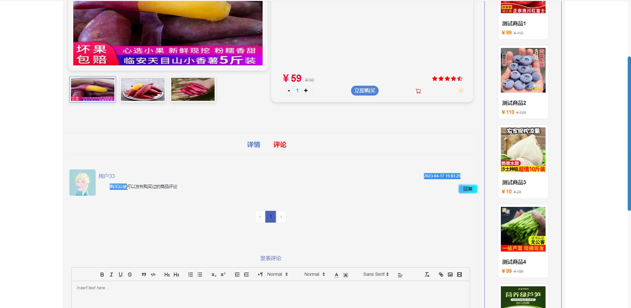Click the 回复 button on the comment
The height and width of the screenshot is (308, 631).
(x=468, y=189)
